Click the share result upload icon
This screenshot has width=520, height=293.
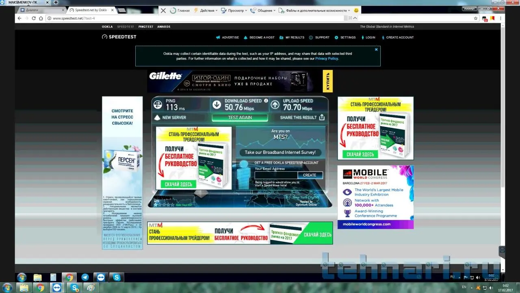[x=322, y=117]
